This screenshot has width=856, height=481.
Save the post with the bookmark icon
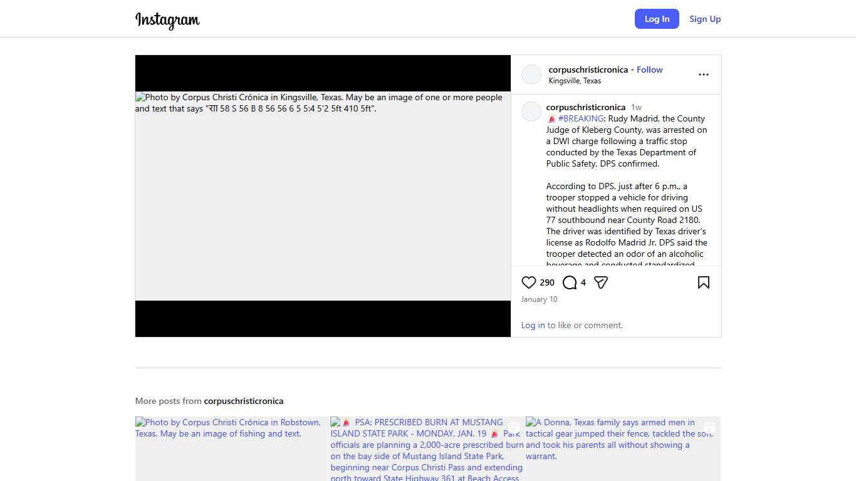coord(703,282)
